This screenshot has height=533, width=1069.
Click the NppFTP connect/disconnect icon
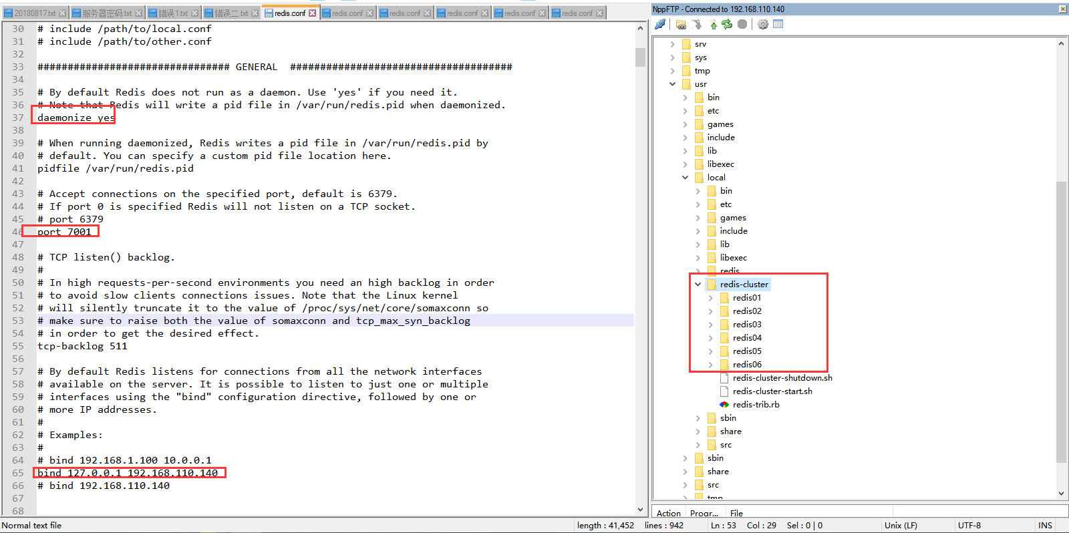click(660, 24)
